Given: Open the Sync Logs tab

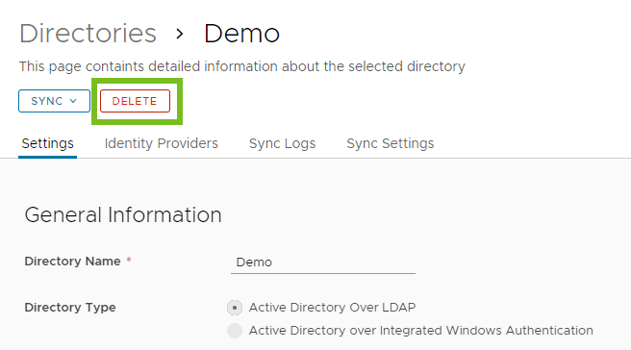Looking at the screenshot, I should coord(282,143).
